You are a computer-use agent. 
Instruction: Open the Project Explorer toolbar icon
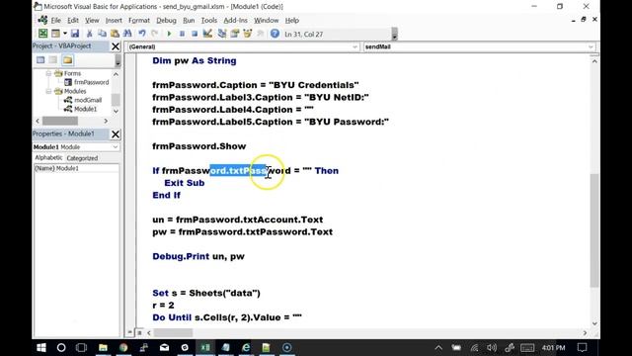(x=221, y=34)
